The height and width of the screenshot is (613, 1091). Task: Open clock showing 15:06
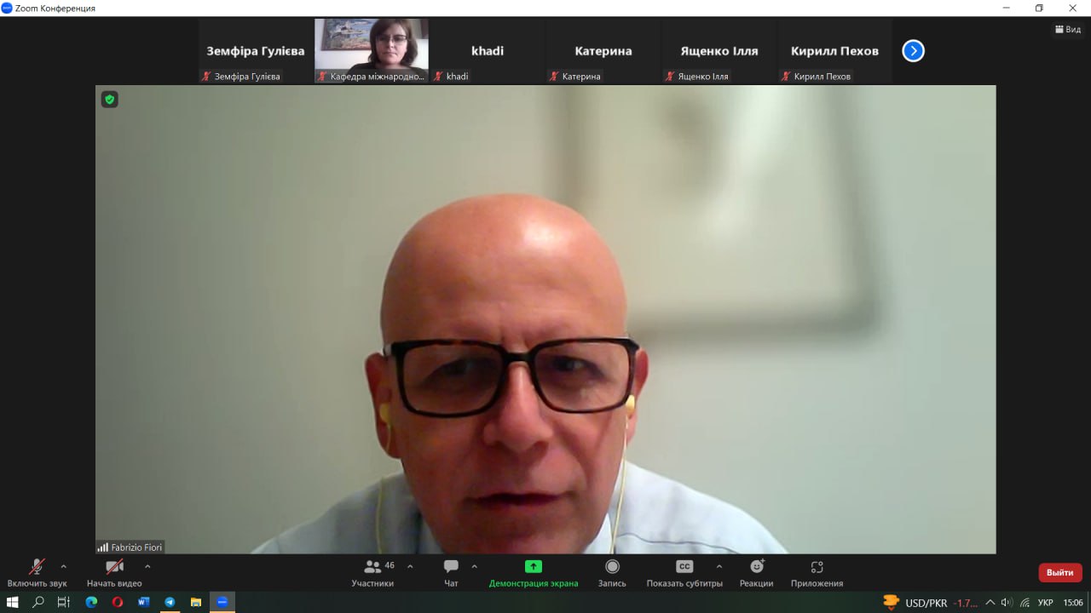1073,603
